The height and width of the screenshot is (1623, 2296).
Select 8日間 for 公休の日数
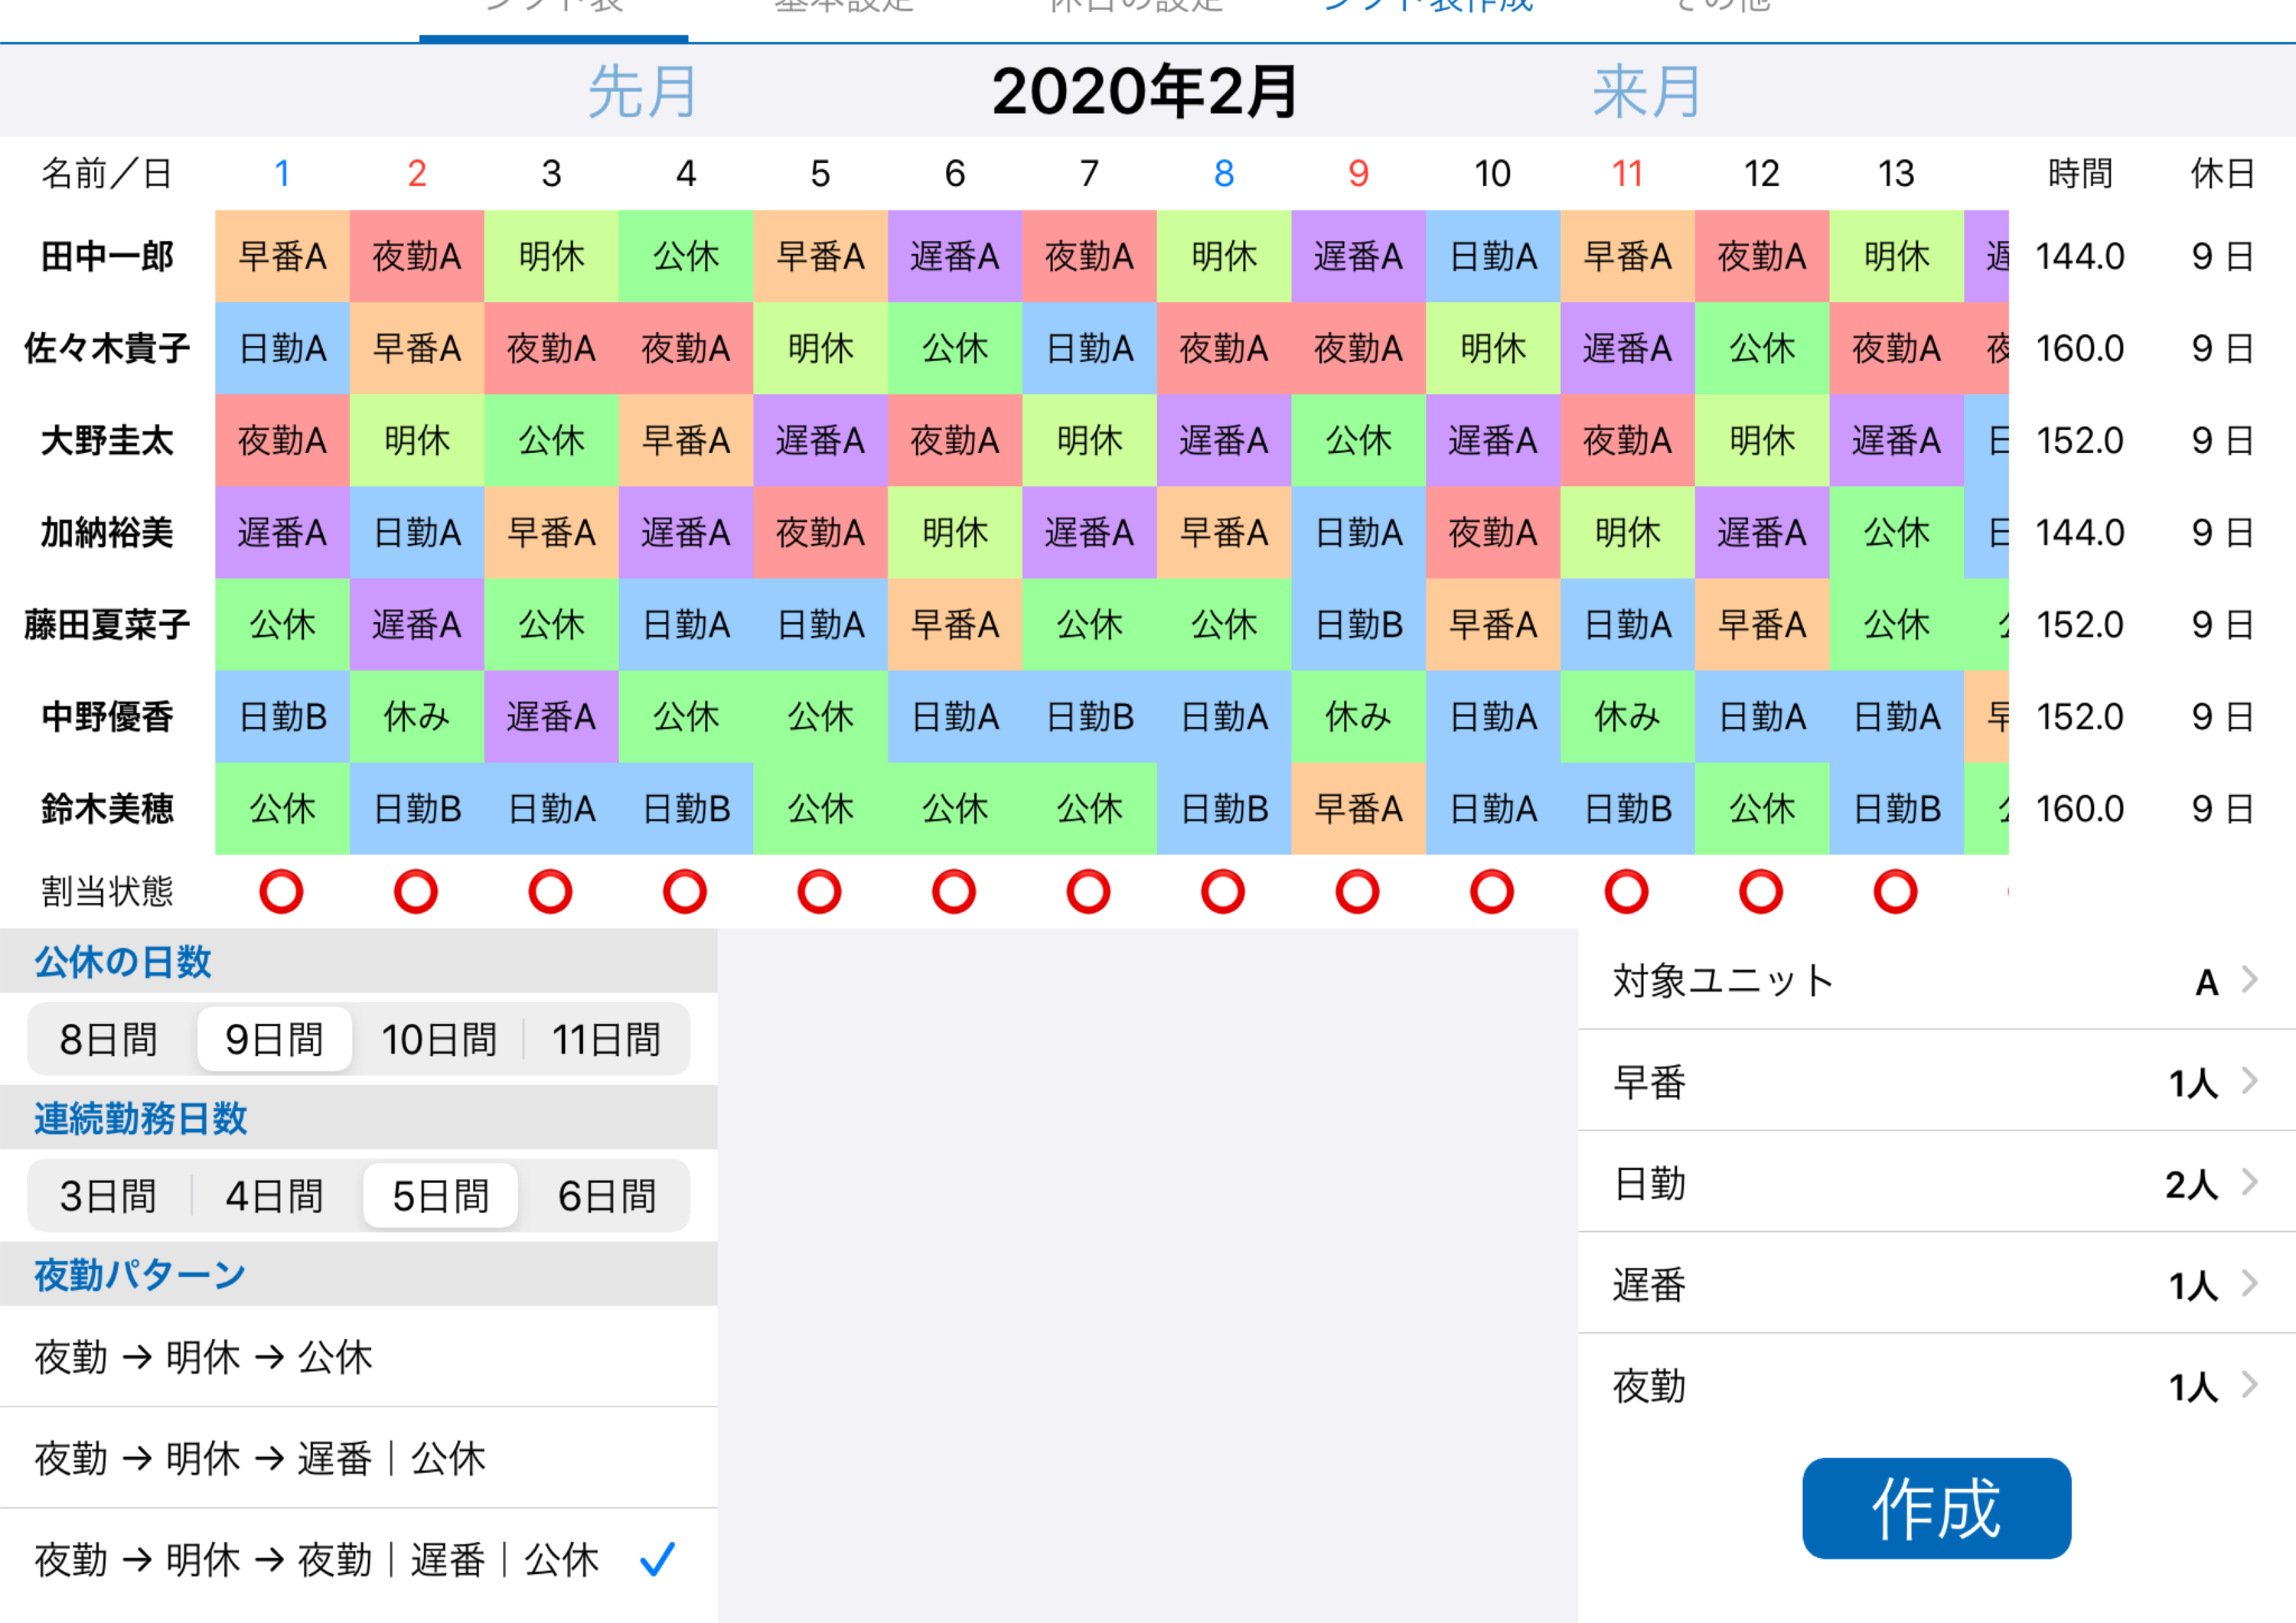(109, 1039)
